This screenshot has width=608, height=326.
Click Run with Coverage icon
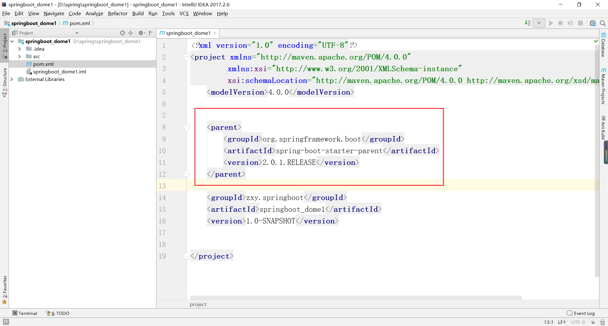[570, 23]
